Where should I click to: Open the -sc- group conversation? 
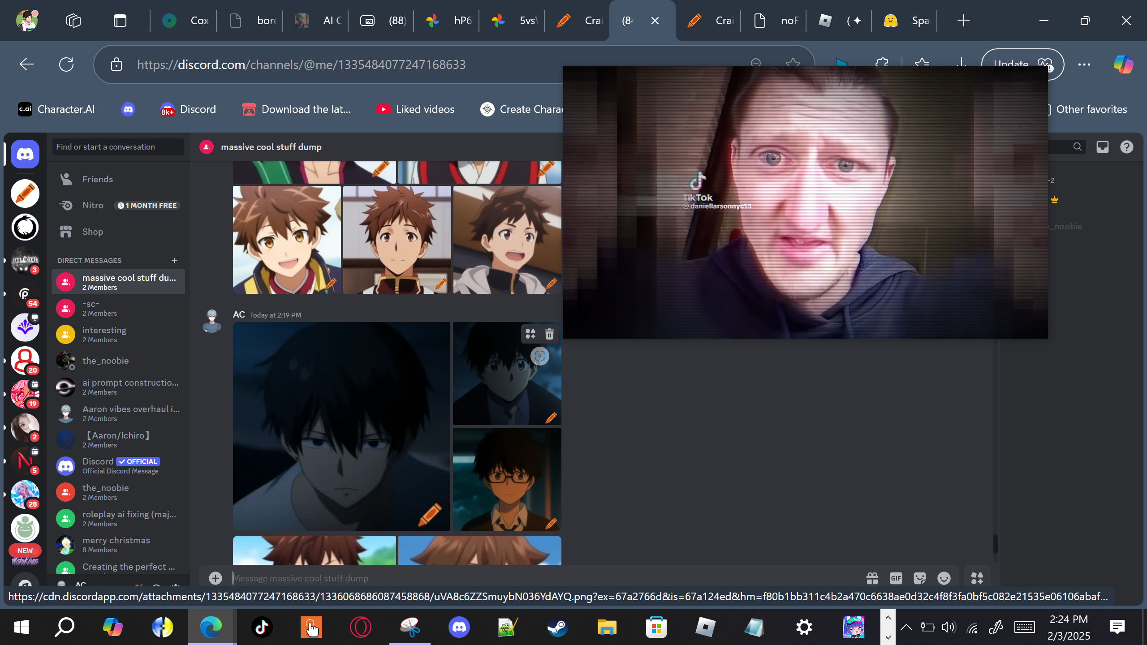(118, 308)
